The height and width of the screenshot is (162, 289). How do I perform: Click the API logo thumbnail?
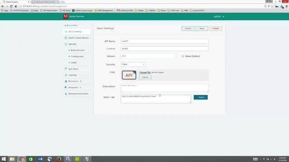129,75
